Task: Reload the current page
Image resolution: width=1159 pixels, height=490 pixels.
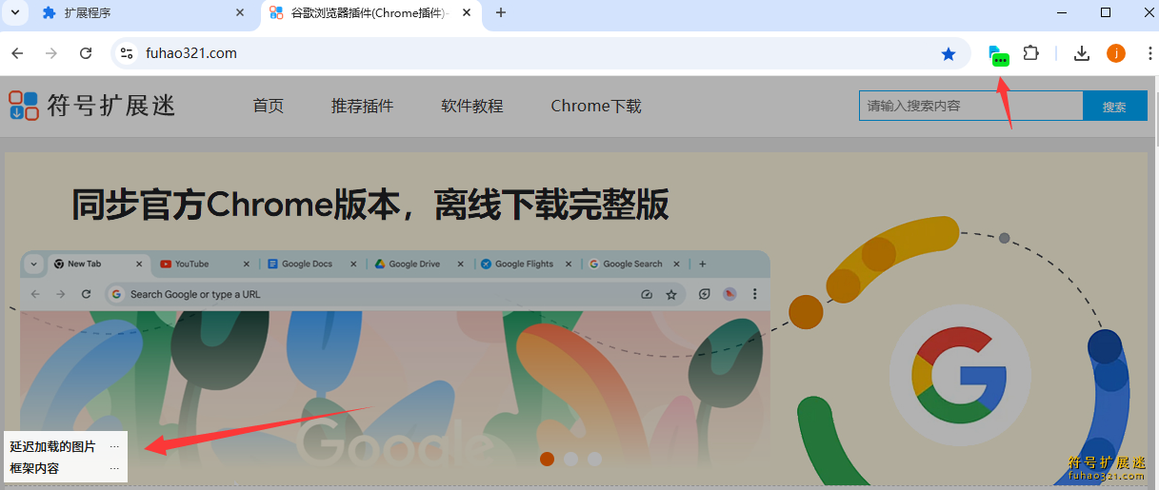Action: (x=86, y=53)
